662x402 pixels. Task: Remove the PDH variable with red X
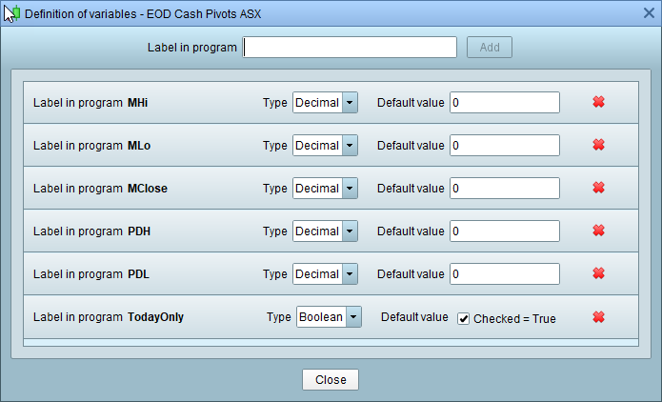click(599, 231)
